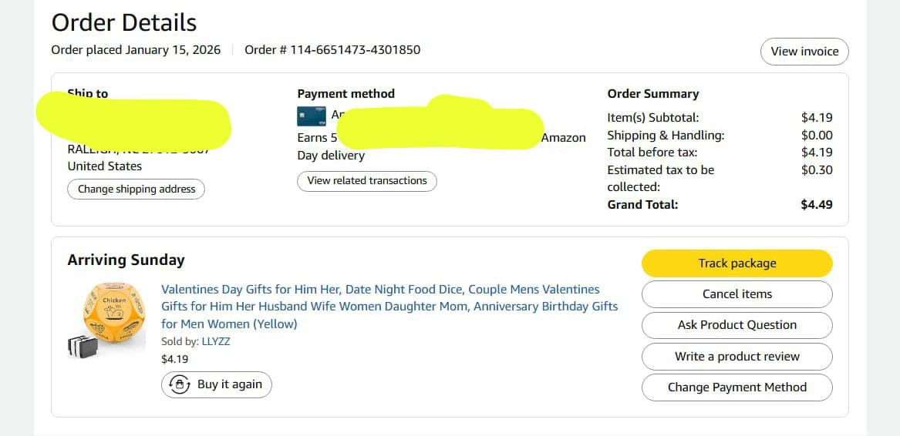This screenshot has width=900, height=436.
Task: Click the Arriving Sunday heading
Action: 126,260
